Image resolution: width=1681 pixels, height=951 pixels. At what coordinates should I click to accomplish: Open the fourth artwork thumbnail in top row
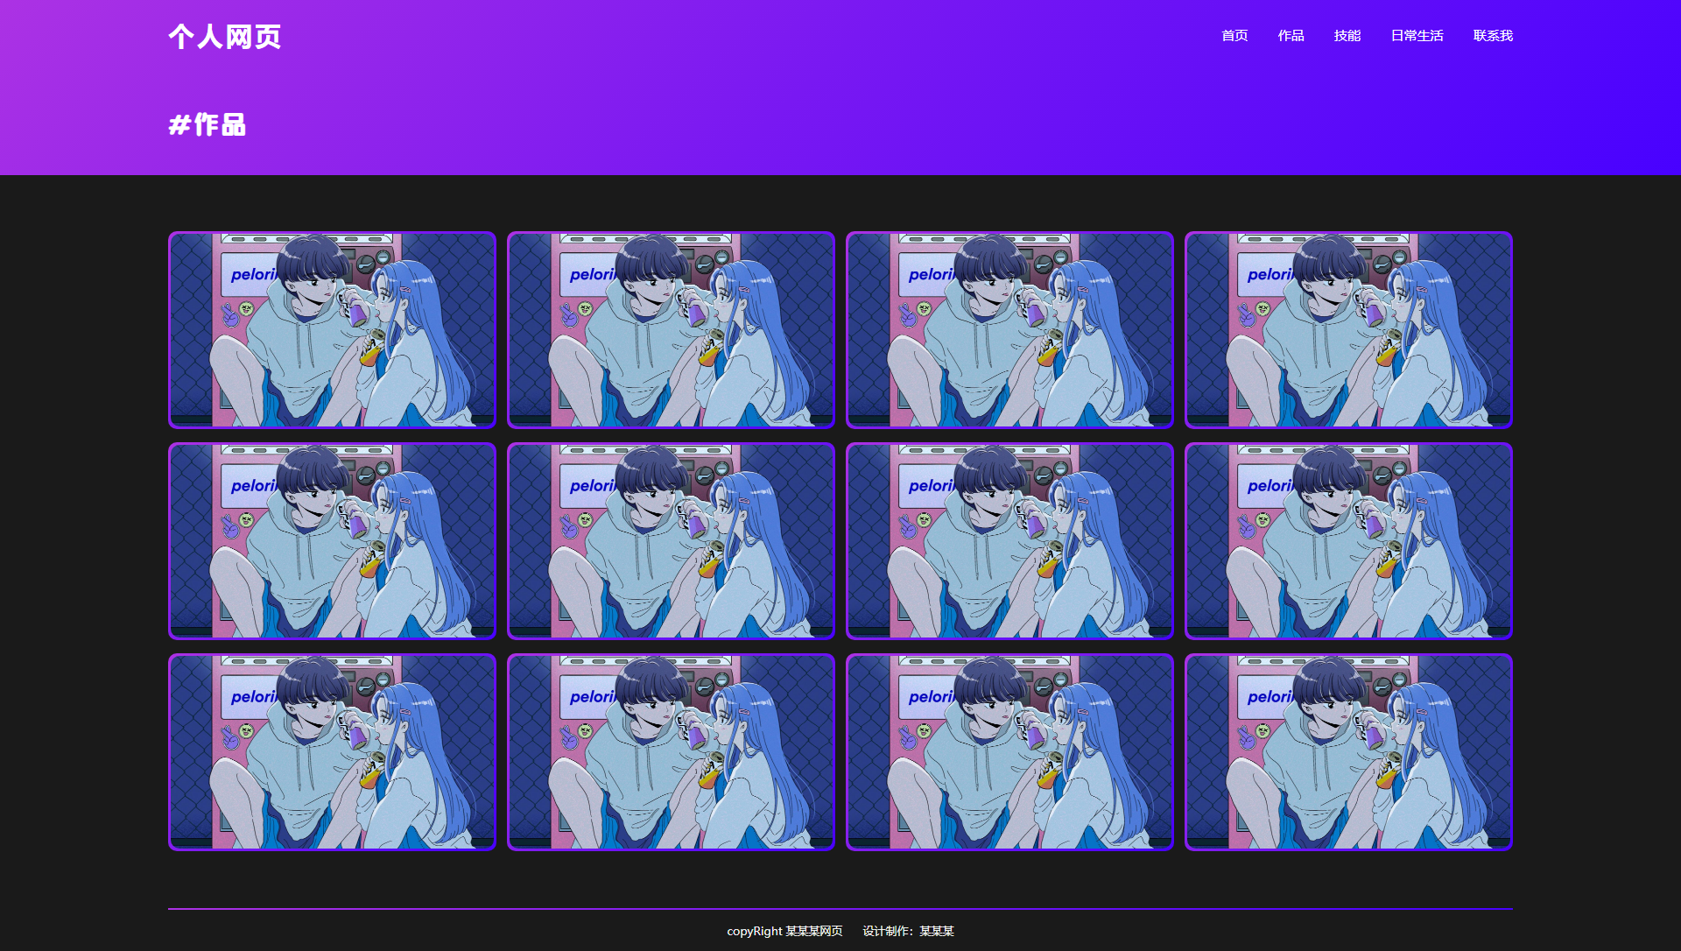tap(1348, 330)
